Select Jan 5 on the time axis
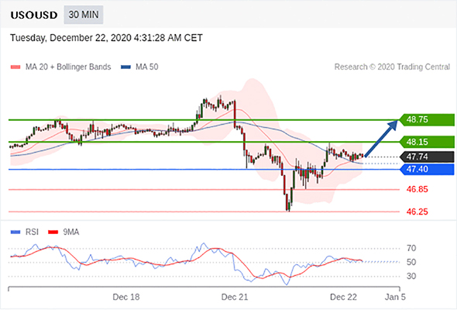The image size is (457, 310). pos(395,297)
